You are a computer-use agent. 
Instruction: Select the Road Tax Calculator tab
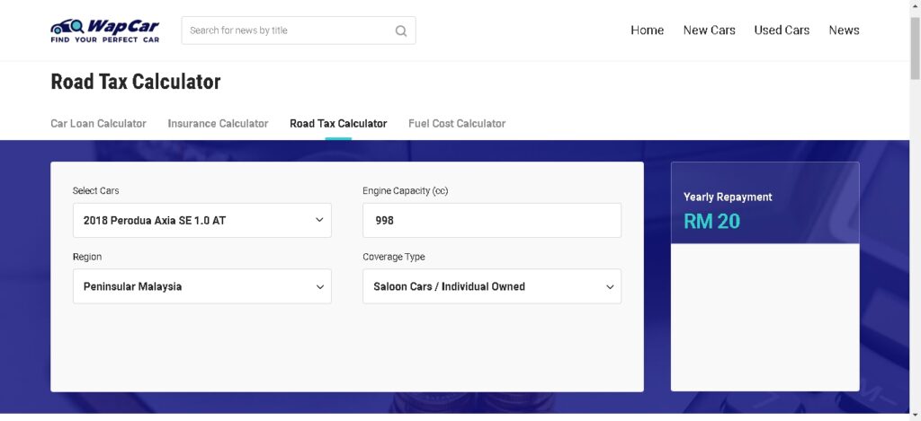(x=338, y=124)
